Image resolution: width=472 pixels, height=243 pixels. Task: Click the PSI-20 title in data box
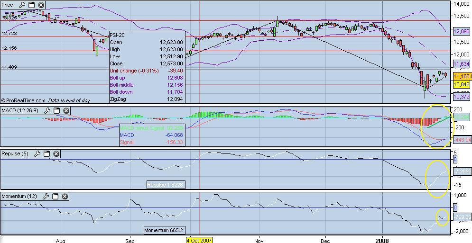(x=117, y=35)
